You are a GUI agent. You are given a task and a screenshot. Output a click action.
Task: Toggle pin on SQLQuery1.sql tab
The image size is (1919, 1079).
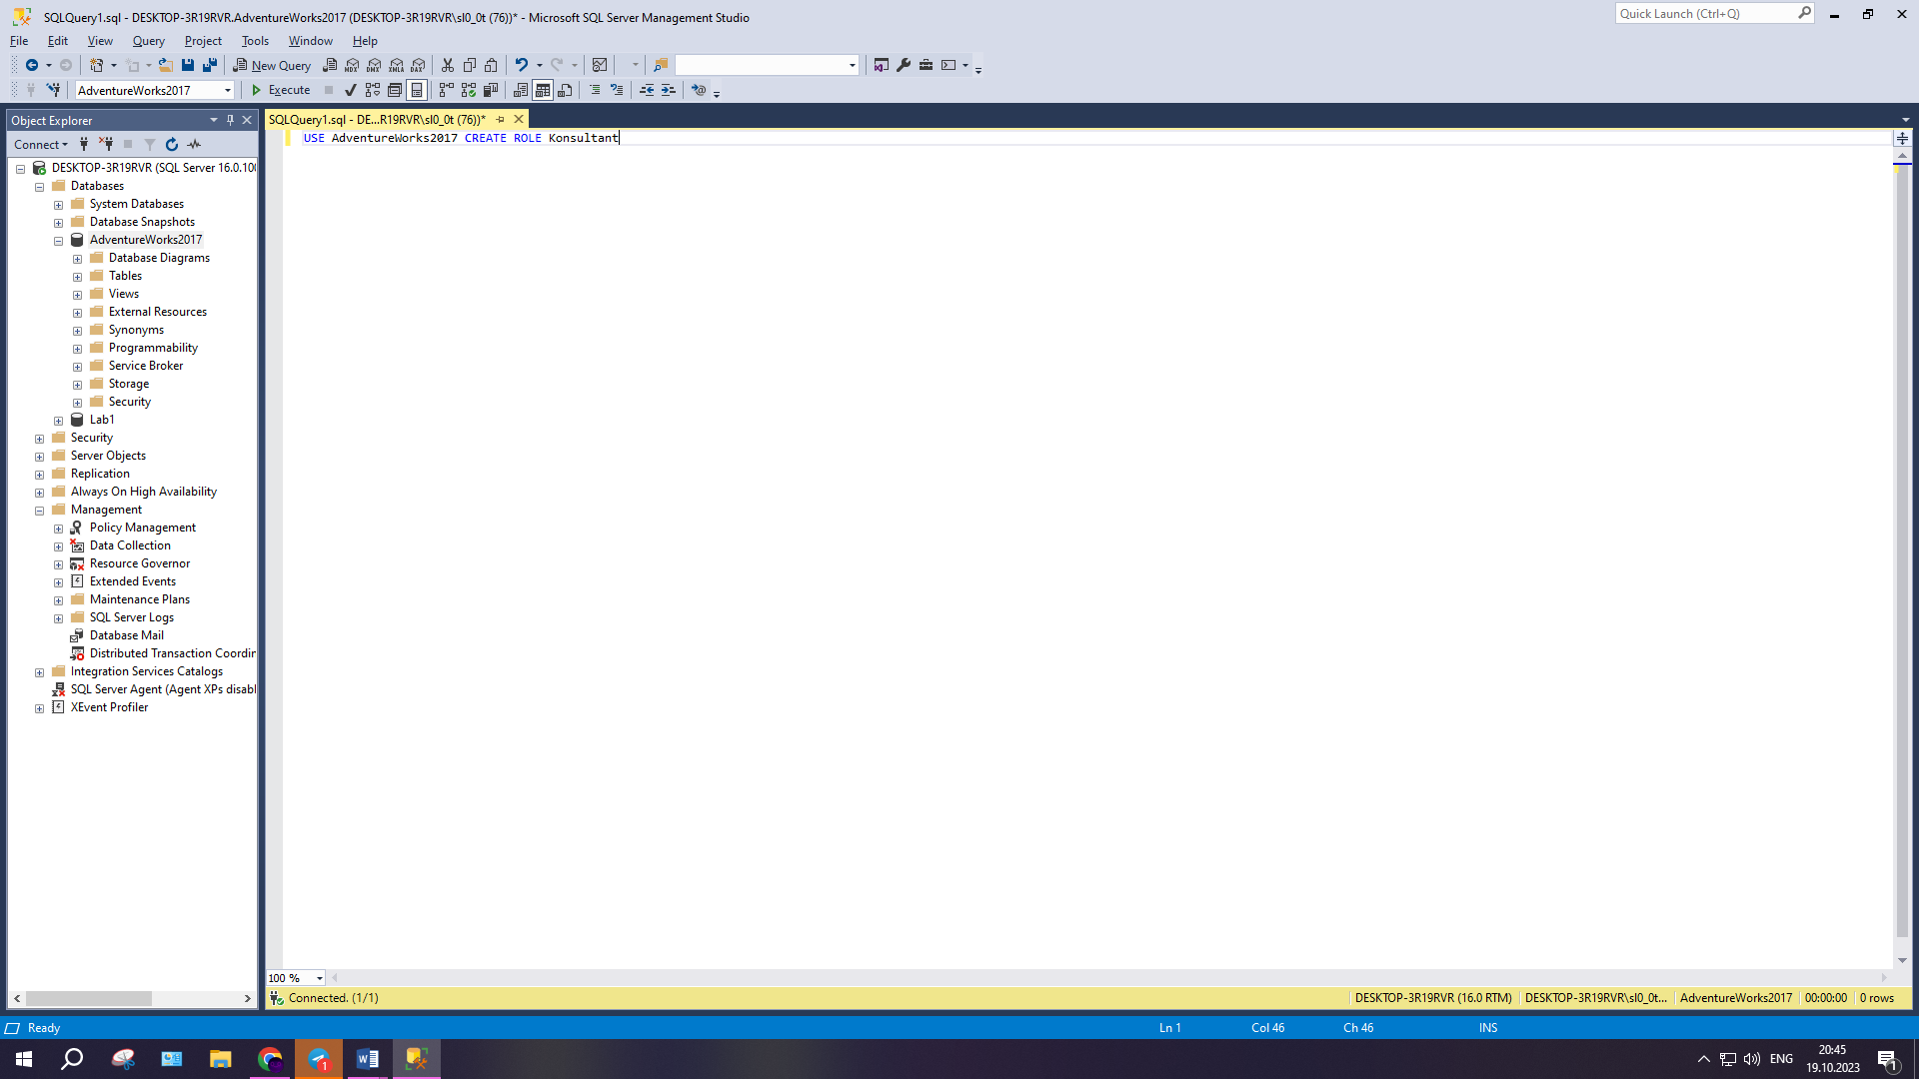500,120
